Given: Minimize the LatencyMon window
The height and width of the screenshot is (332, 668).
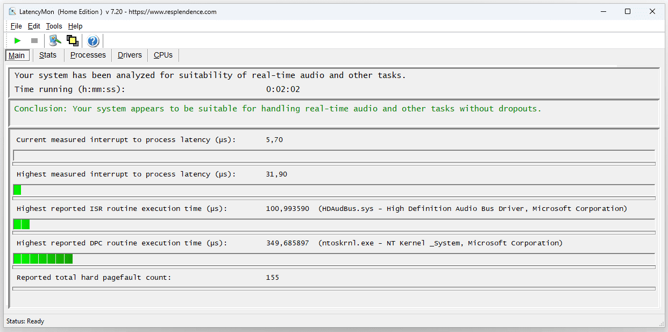Looking at the screenshot, I should pyautogui.click(x=602, y=11).
